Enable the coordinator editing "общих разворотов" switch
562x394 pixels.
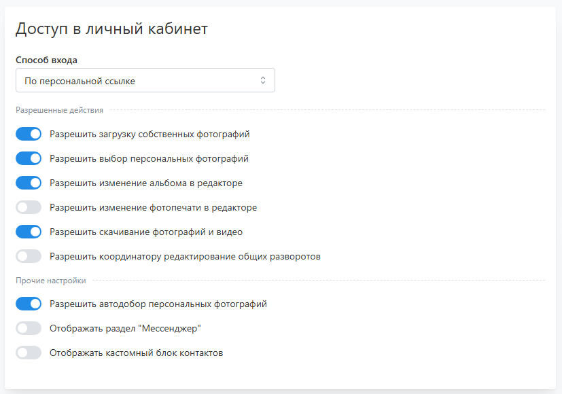(x=29, y=256)
